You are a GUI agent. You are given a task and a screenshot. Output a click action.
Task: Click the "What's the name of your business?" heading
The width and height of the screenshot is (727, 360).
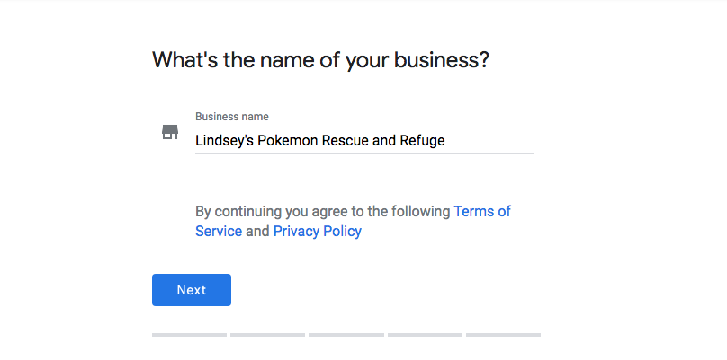click(x=320, y=60)
